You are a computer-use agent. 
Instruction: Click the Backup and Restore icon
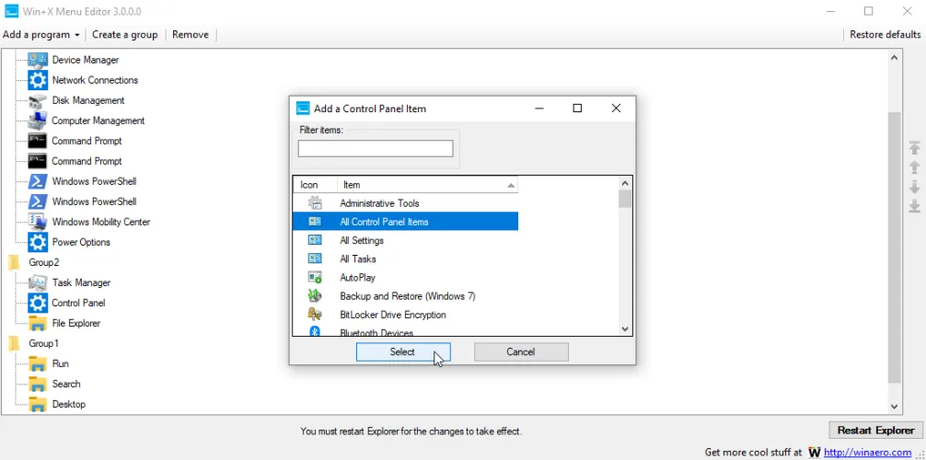tap(315, 296)
